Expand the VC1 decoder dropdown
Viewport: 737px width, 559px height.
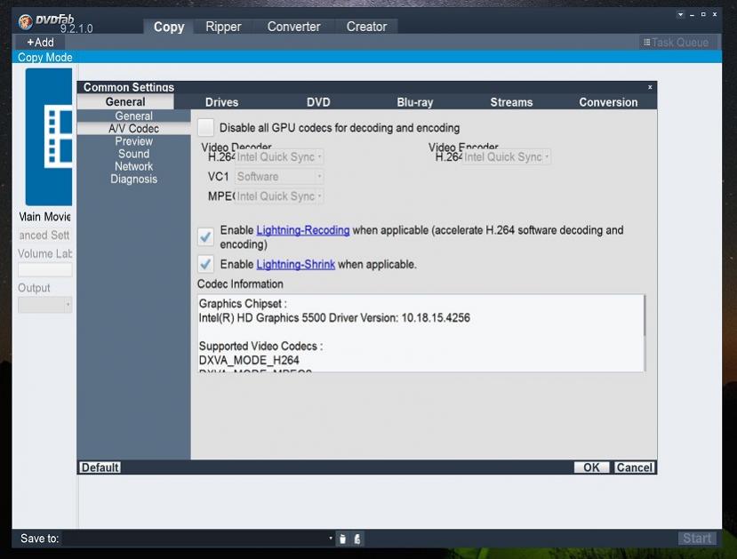[278, 177]
